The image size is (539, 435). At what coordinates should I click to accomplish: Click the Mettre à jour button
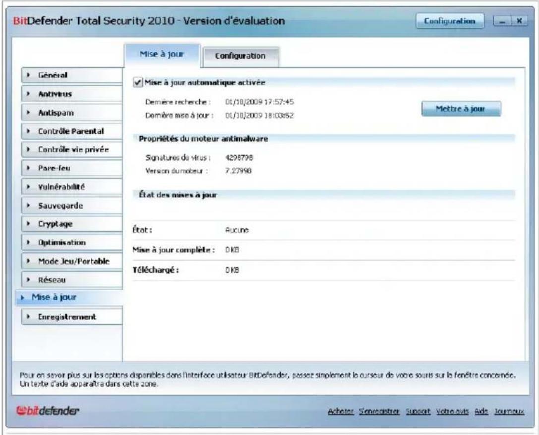point(461,109)
